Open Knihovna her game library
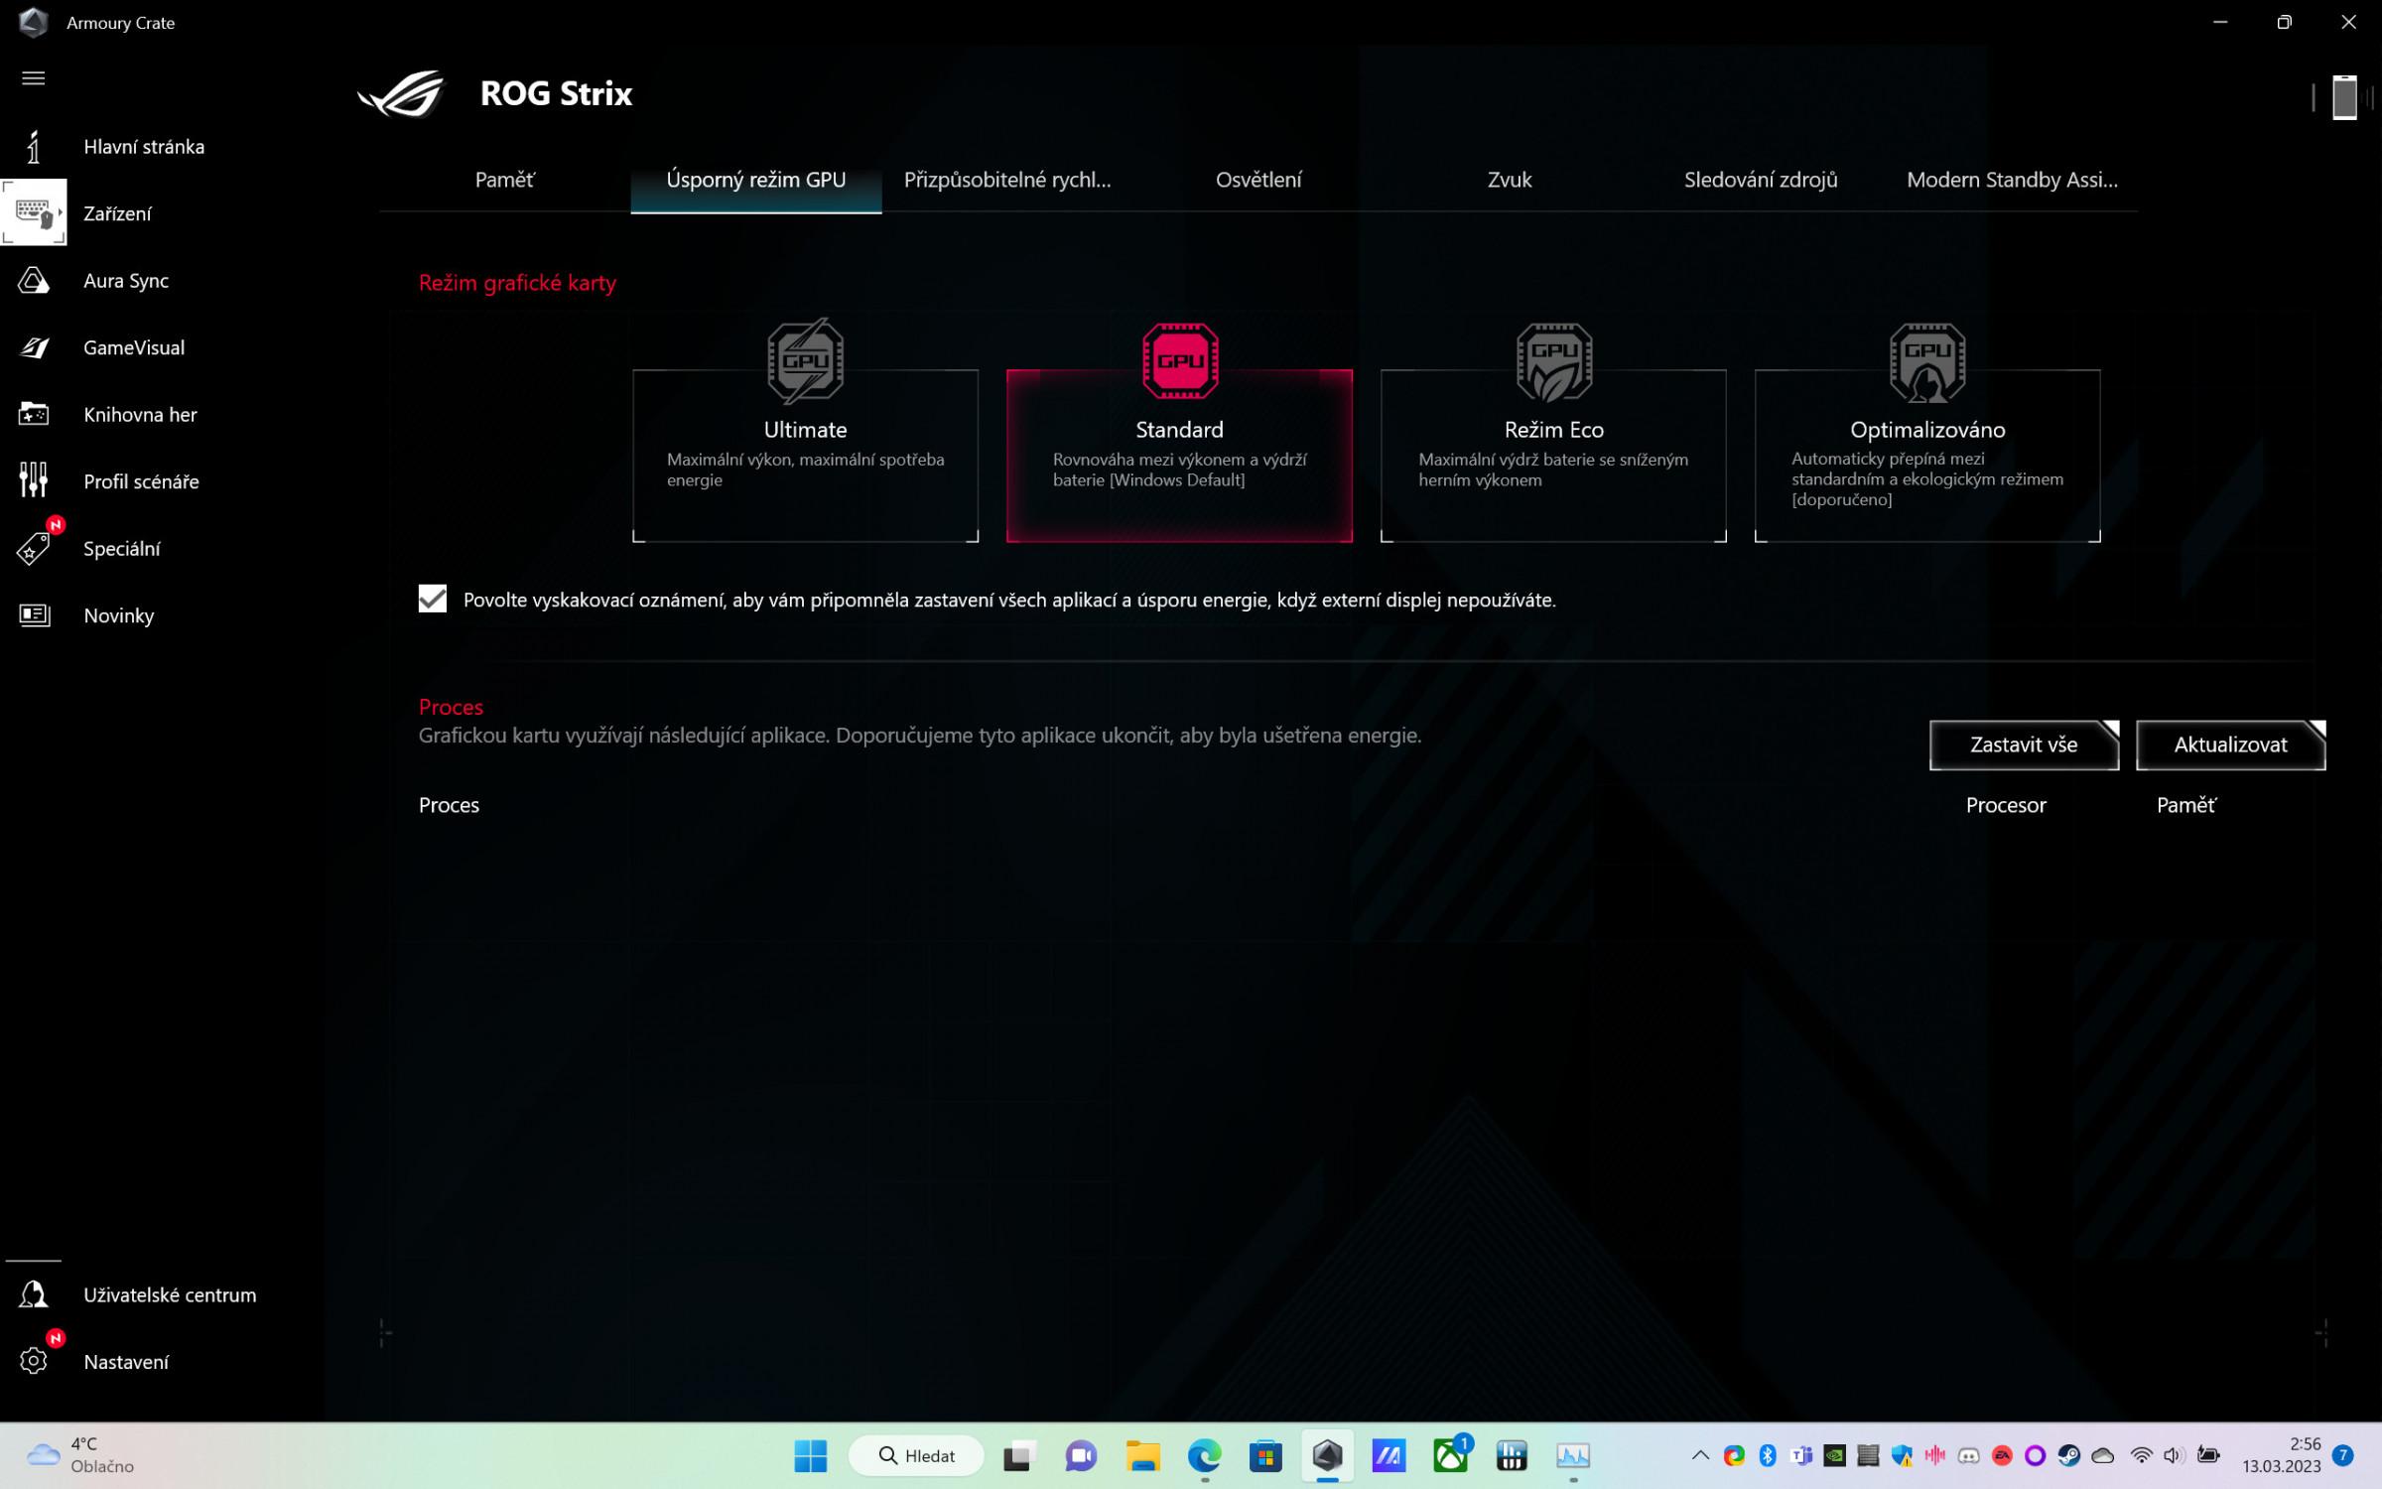The height and width of the screenshot is (1489, 2382). 140,415
